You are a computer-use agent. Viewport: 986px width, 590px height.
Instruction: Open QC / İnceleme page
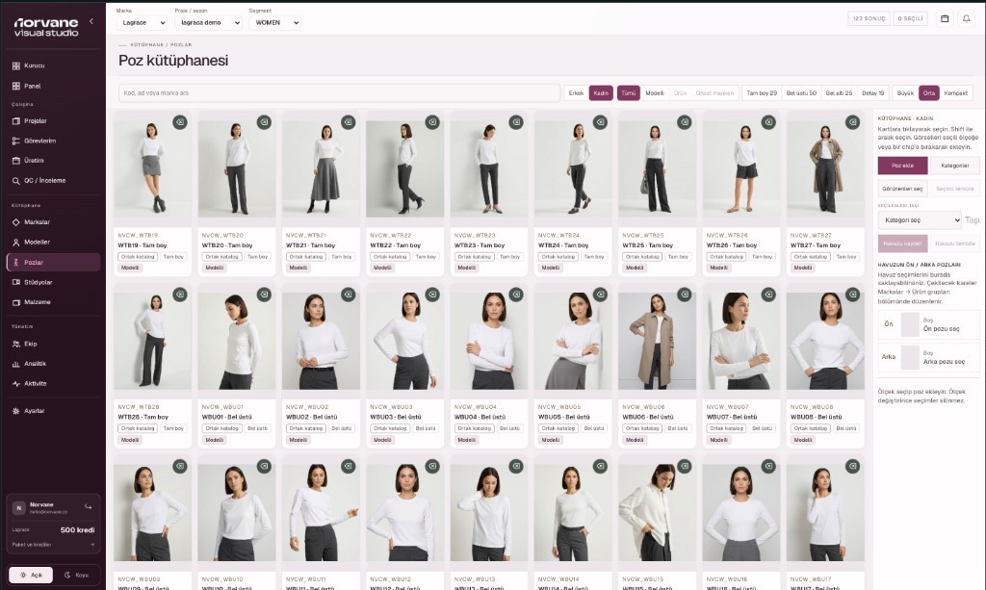pos(54,180)
